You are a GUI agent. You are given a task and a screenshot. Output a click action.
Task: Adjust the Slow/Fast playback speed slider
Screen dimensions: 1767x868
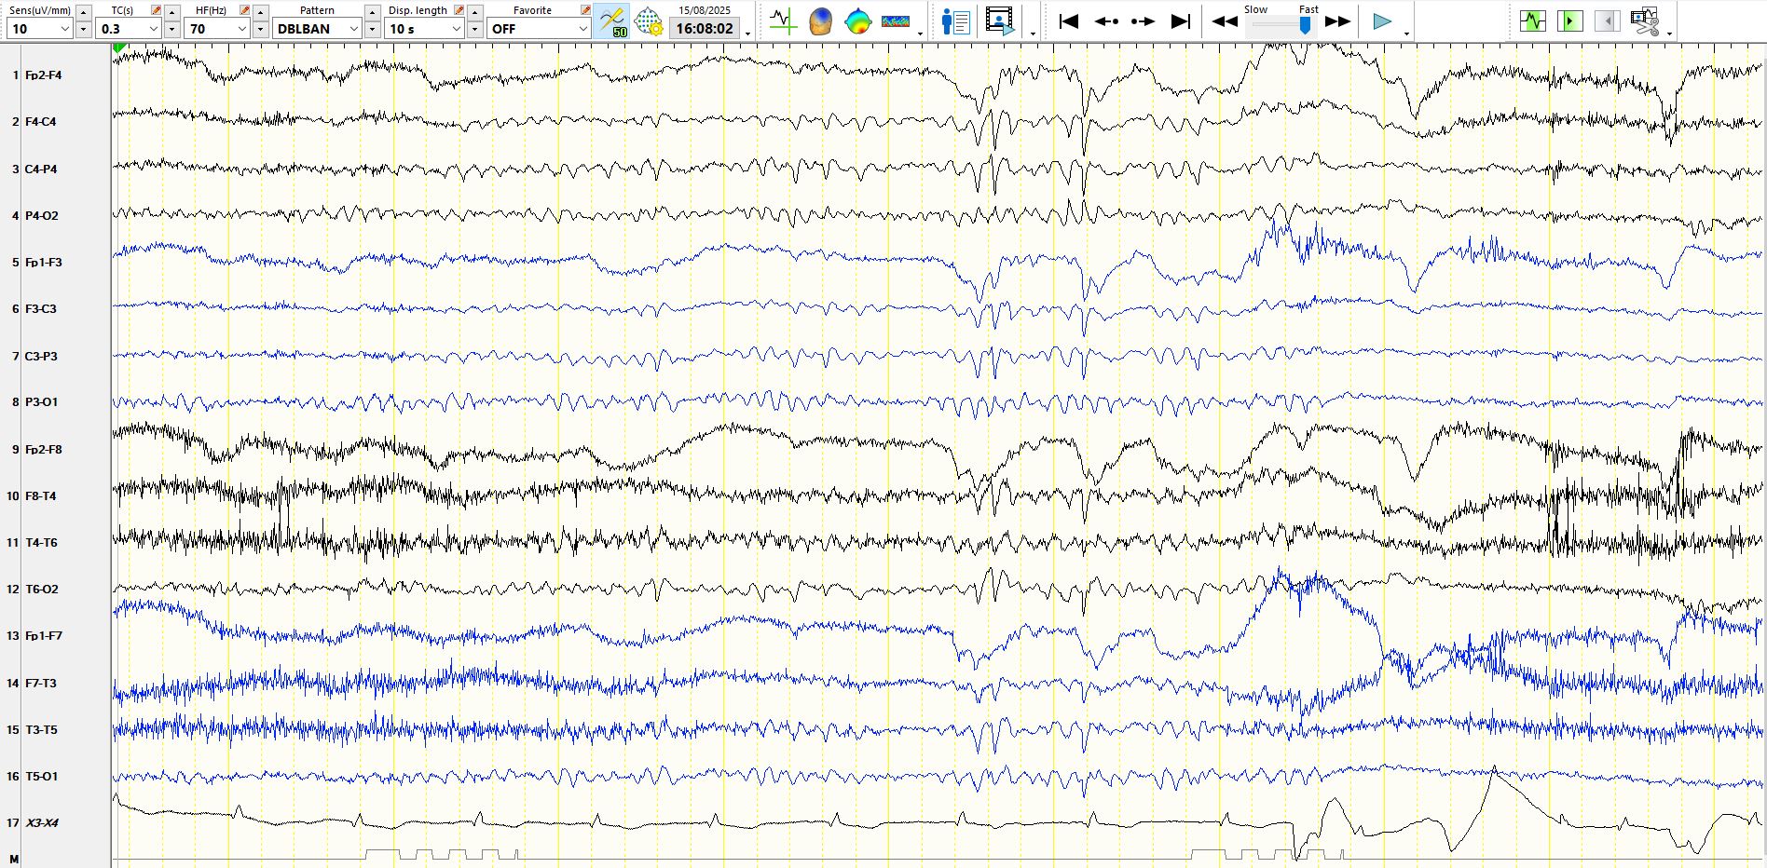(1305, 26)
